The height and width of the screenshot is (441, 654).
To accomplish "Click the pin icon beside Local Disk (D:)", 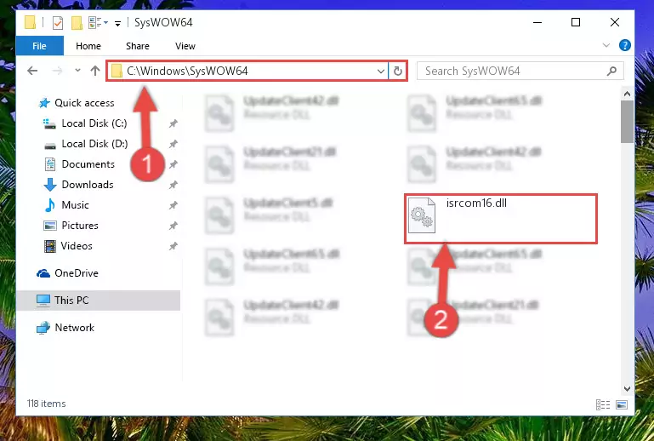I will 173,144.
